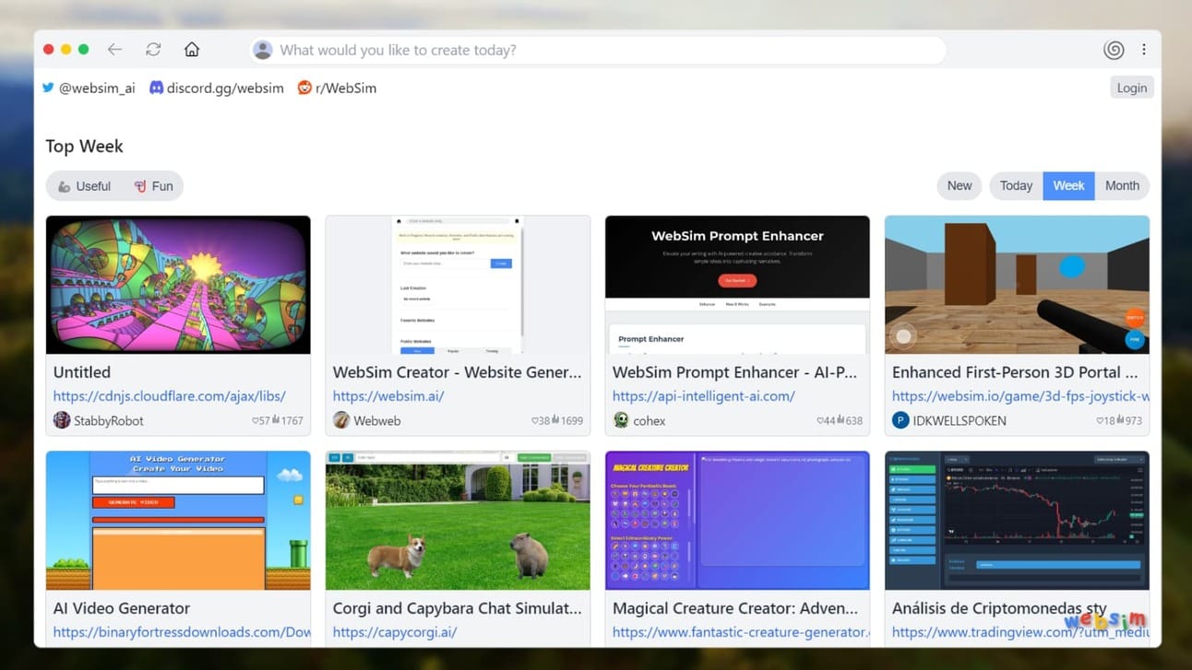Go back using the back arrow
The width and height of the screenshot is (1192, 670).
[x=114, y=50]
